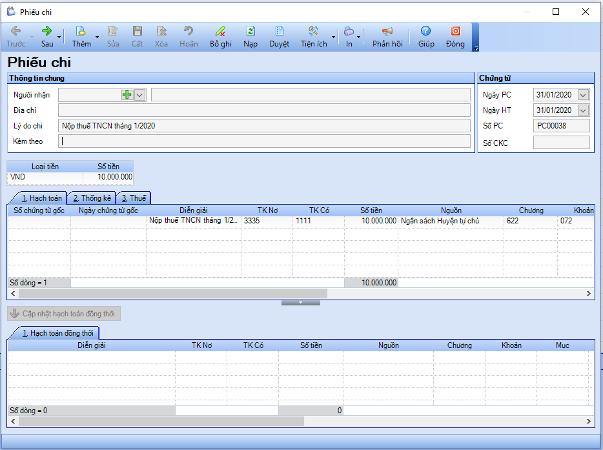
Task: Expand the In print dropdown arrow
Action: [x=359, y=37]
